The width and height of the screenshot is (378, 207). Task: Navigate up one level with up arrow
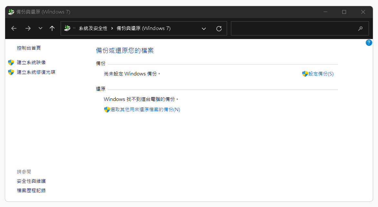coord(52,28)
